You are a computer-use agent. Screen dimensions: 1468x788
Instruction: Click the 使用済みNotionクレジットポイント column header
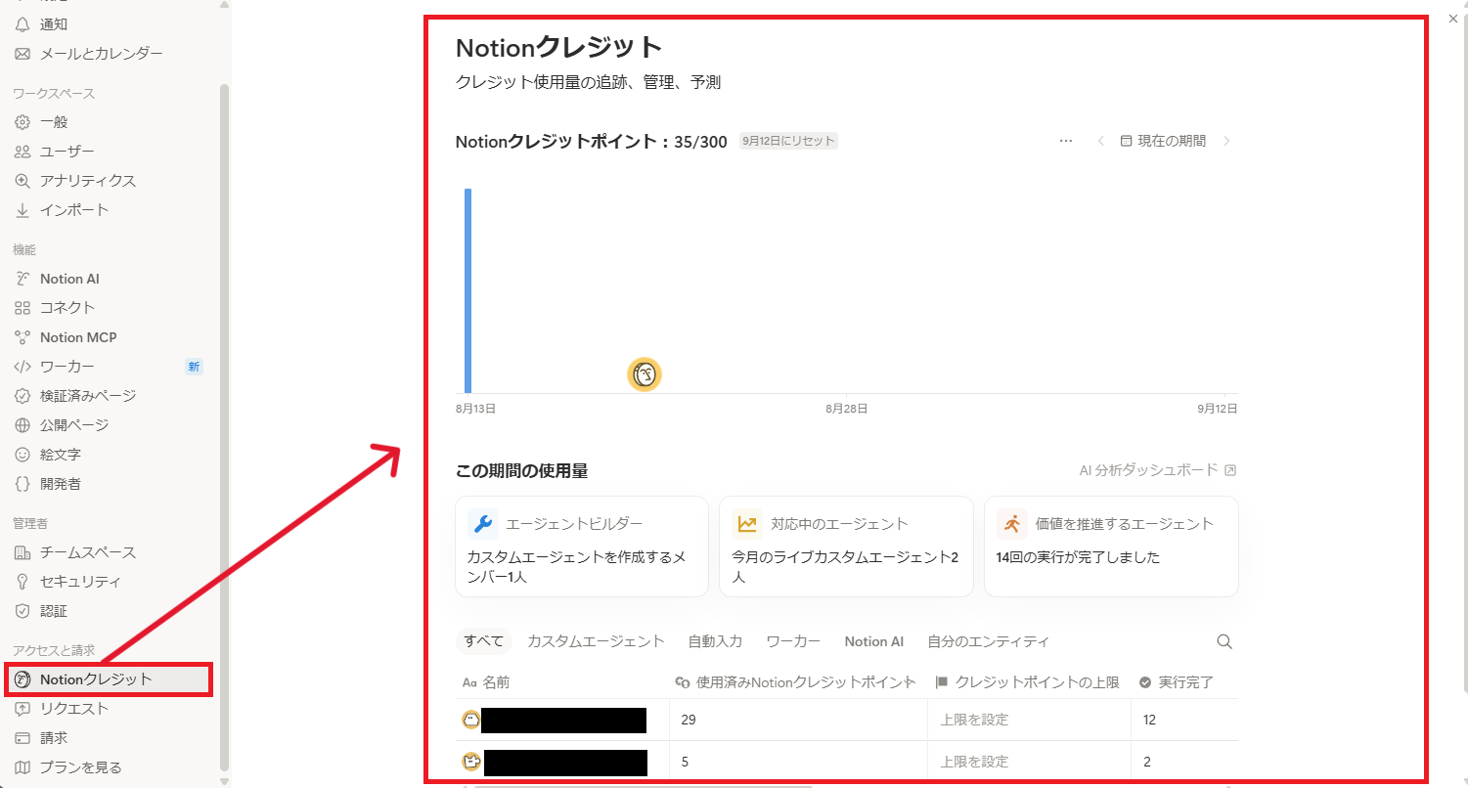(x=798, y=682)
